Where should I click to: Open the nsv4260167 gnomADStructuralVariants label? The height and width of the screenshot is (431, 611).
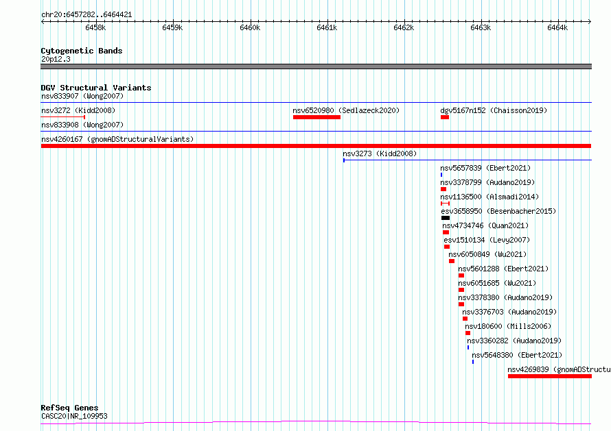[117, 139]
